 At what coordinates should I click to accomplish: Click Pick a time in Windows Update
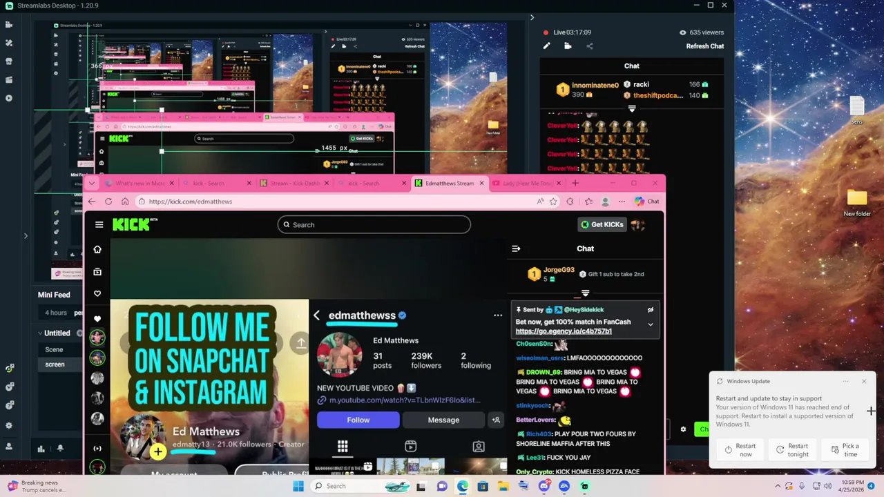pyautogui.click(x=845, y=450)
